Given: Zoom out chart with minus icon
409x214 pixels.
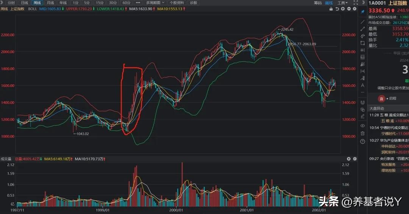Looking at the screenshot, I should [x=348, y=8].
